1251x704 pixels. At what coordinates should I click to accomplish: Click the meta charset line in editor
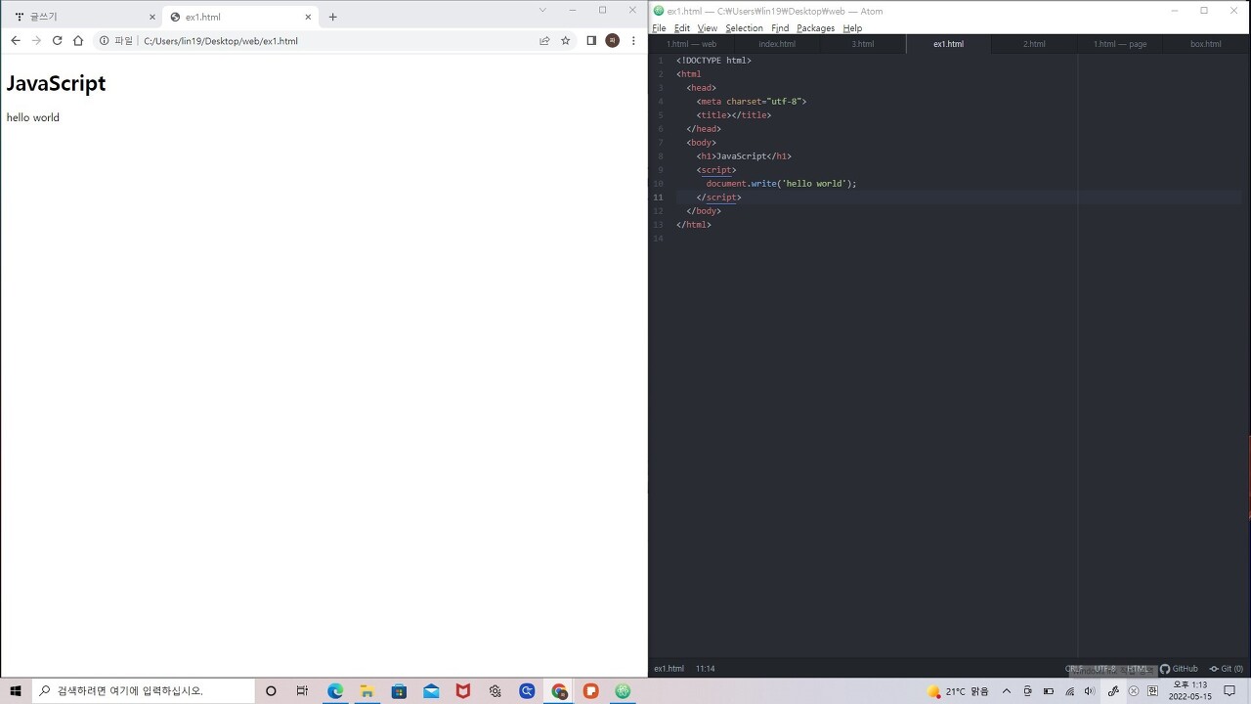click(751, 102)
